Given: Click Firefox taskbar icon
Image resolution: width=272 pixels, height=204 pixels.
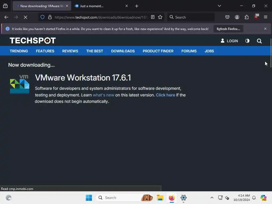Looking at the screenshot, I should pyautogui.click(x=172, y=198).
